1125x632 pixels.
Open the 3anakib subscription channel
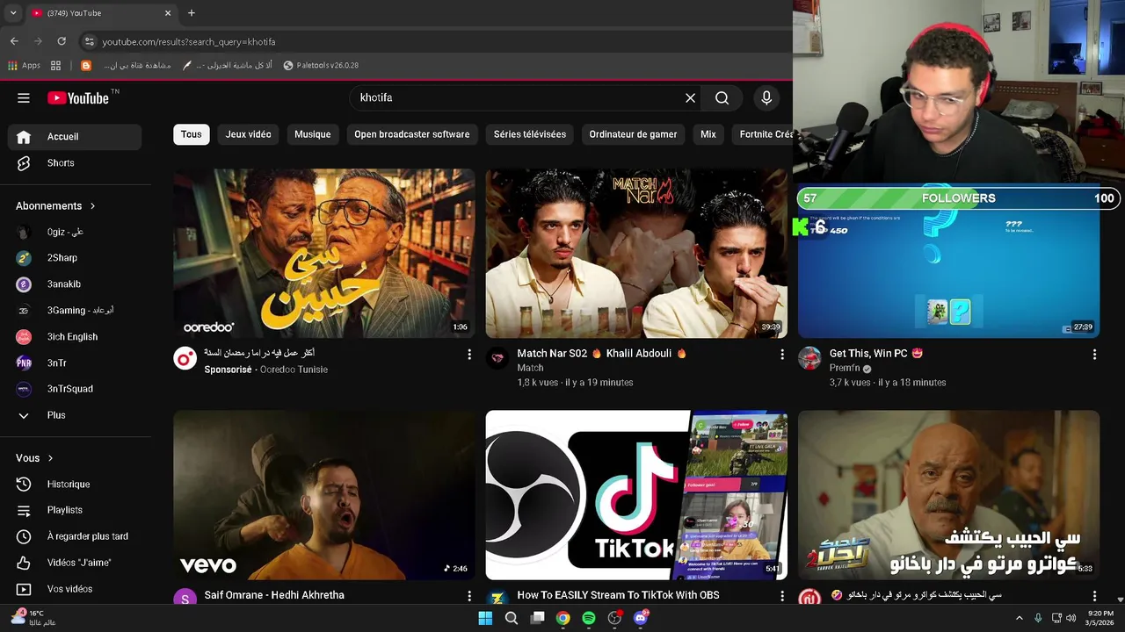click(75, 284)
